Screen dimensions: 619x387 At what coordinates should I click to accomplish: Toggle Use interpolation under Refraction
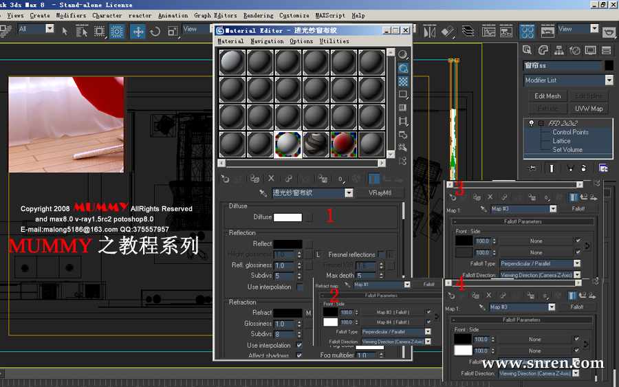(299, 345)
